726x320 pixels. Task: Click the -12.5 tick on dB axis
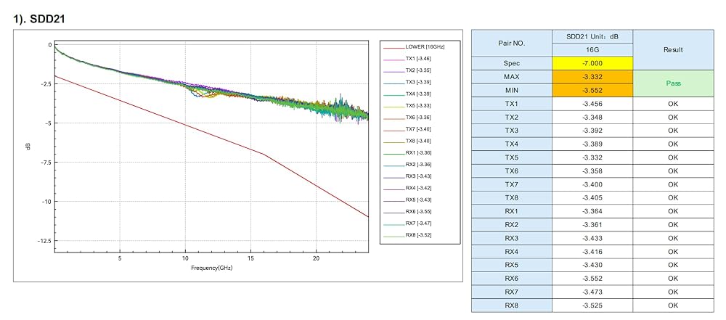click(x=45, y=241)
